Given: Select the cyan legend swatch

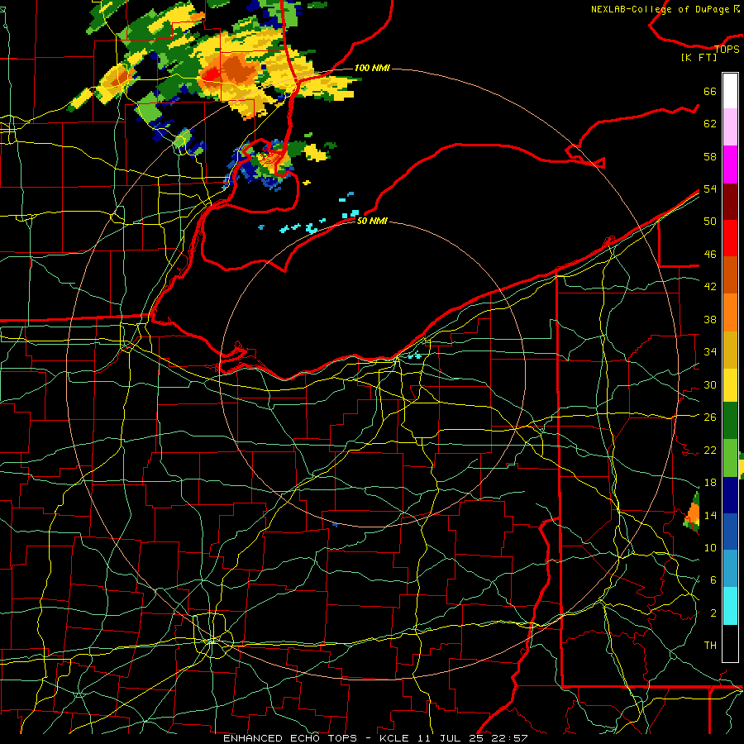Looking at the screenshot, I should (x=730, y=606).
